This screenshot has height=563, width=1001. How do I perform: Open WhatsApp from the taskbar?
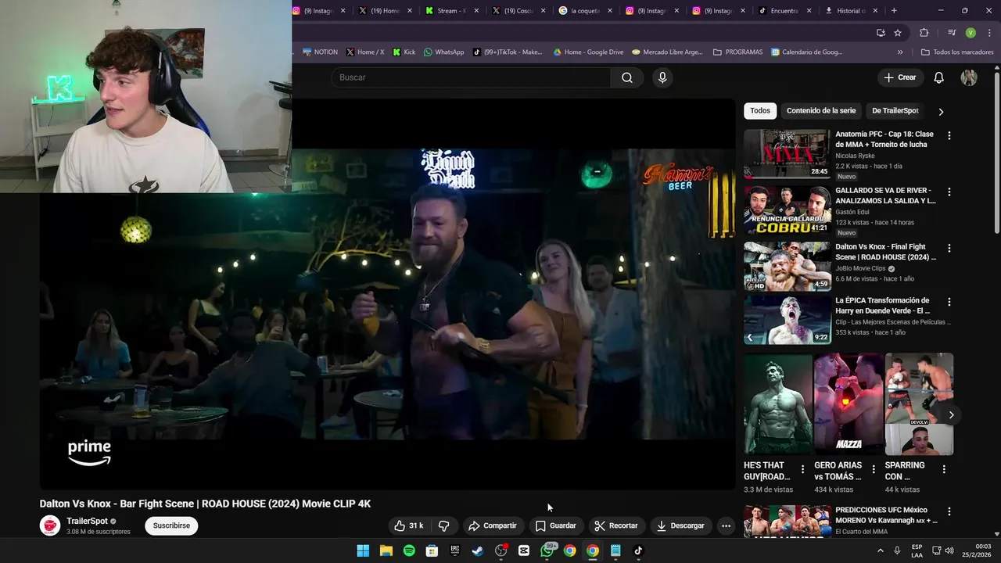(x=547, y=550)
